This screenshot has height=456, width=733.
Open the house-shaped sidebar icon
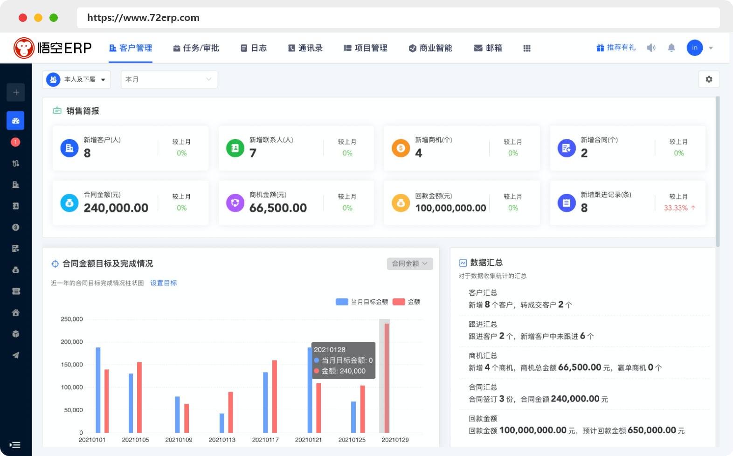[15, 313]
